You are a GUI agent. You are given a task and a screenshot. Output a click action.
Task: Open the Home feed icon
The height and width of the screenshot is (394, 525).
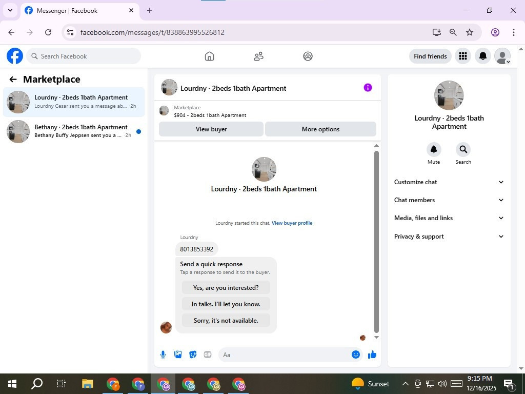tap(209, 56)
